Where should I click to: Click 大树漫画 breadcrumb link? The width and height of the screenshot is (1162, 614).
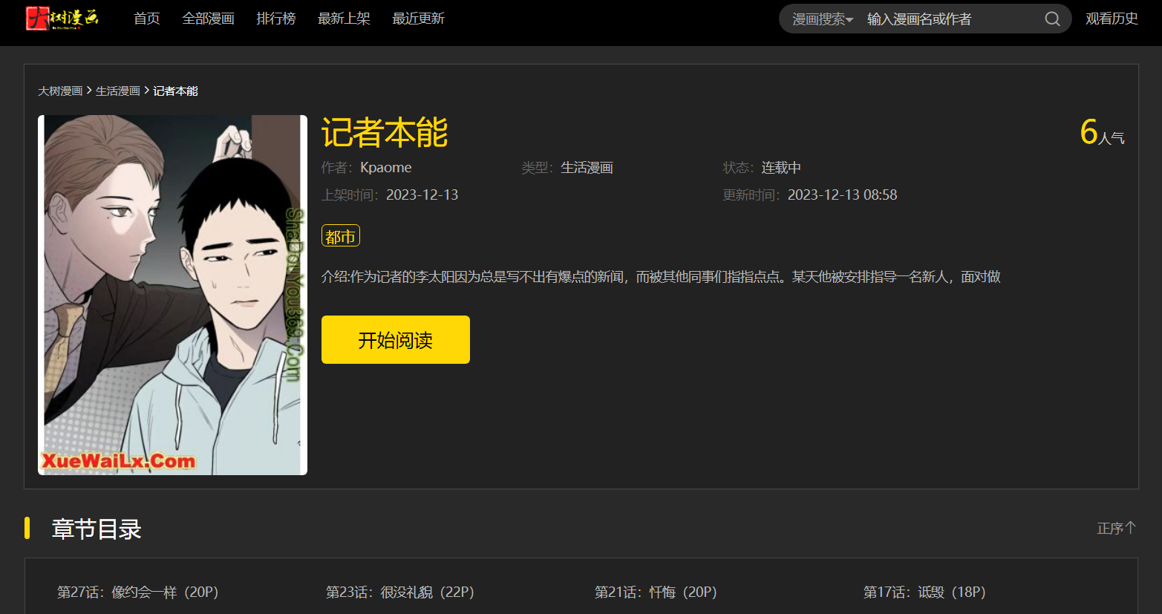[x=60, y=91]
